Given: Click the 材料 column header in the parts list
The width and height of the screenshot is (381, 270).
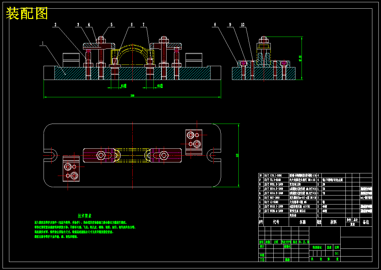Looking at the screenshot, I should [333, 222].
